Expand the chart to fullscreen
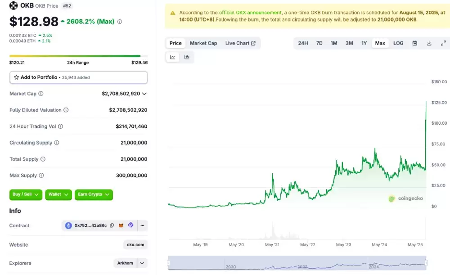Image resolution: width=450 pixels, height=275 pixels. 443,43
